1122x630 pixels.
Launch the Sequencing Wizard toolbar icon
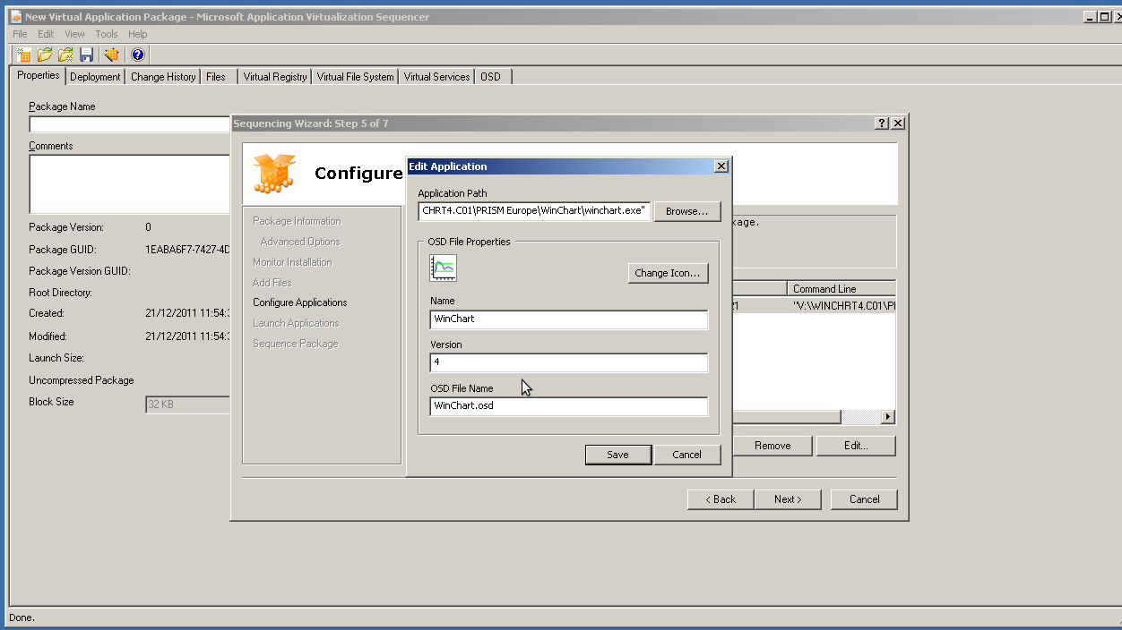[x=112, y=55]
